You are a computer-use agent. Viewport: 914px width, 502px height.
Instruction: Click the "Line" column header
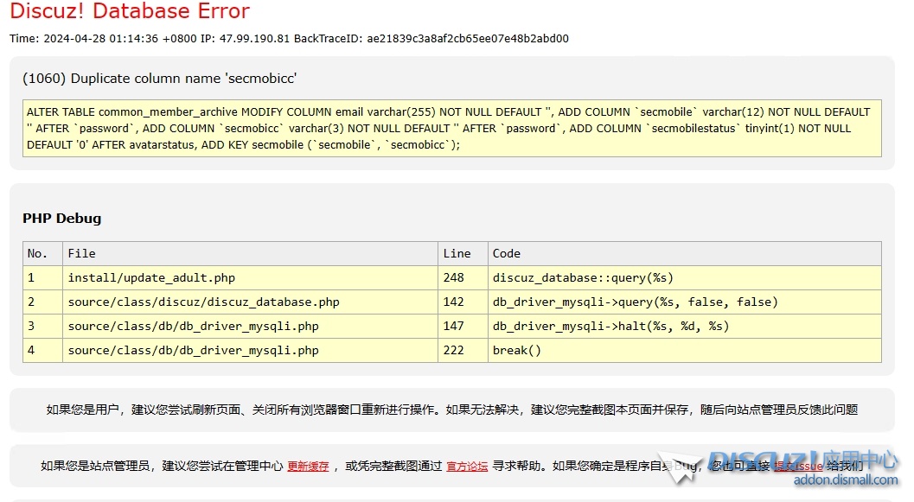pos(463,254)
